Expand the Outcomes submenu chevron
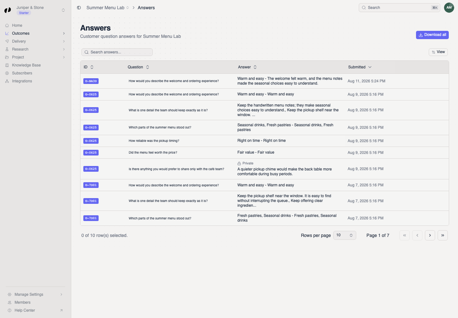This screenshot has width=458, height=318. [64, 33]
